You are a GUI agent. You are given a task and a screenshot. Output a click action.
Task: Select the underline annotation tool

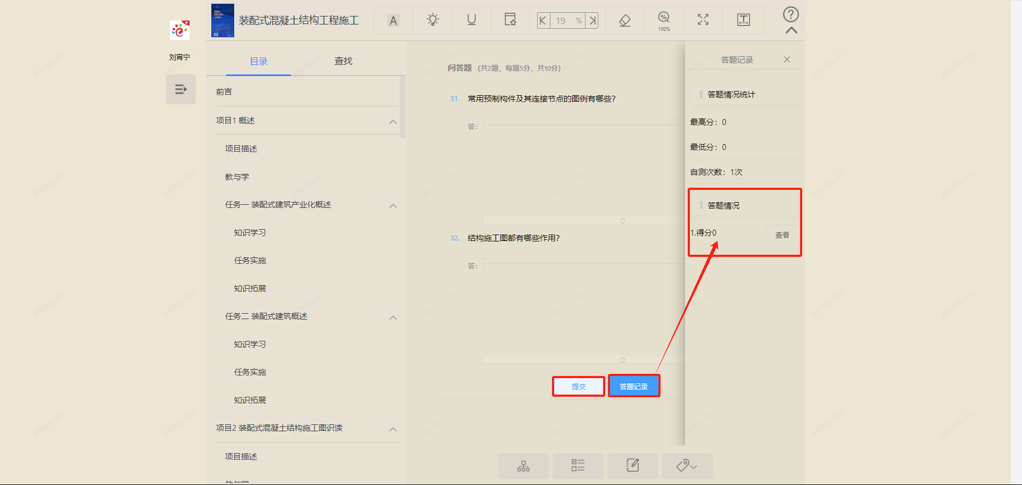pyautogui.click(x=471, y=20)
